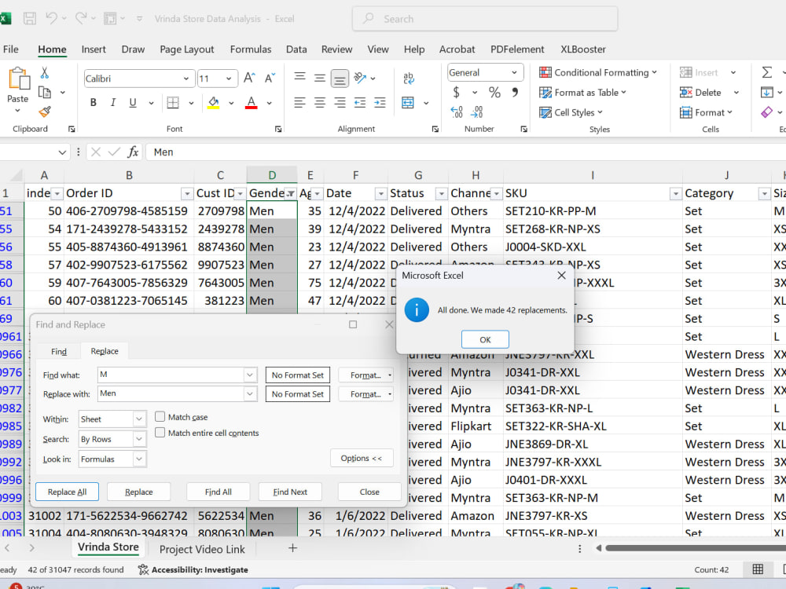786x589 pixels.
Task: Click the Save icon in title bar
Action: 30,19
